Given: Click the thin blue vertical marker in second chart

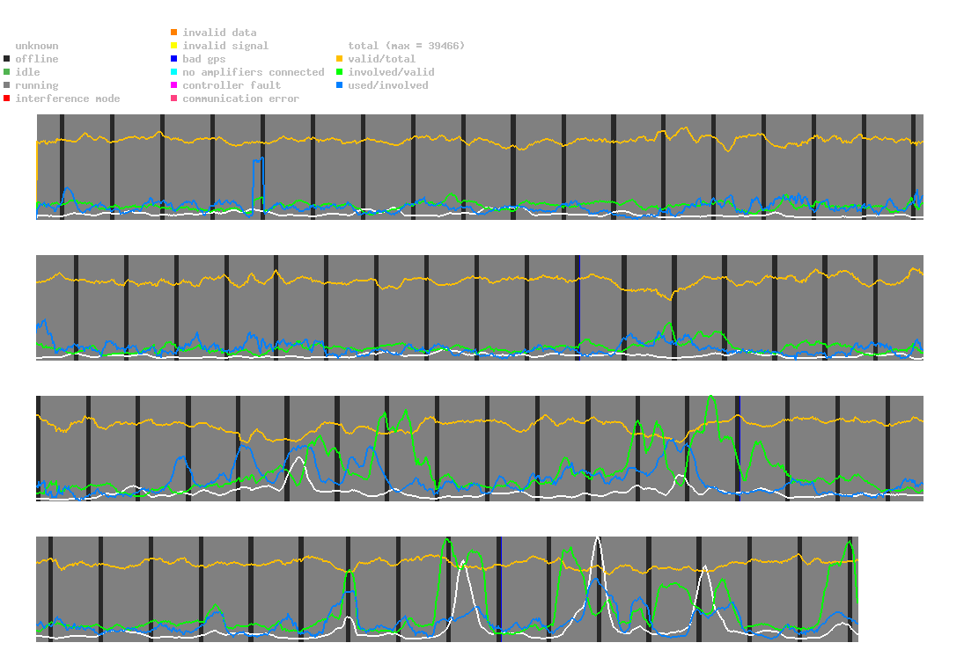Looking at the screenshot, I should [x=579, y=307].
